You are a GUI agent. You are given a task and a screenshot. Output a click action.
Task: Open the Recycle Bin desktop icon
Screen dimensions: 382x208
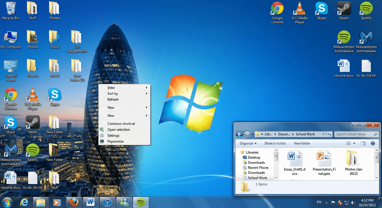point(11,11)
